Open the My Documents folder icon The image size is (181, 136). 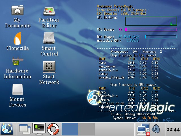click(18, 10)
